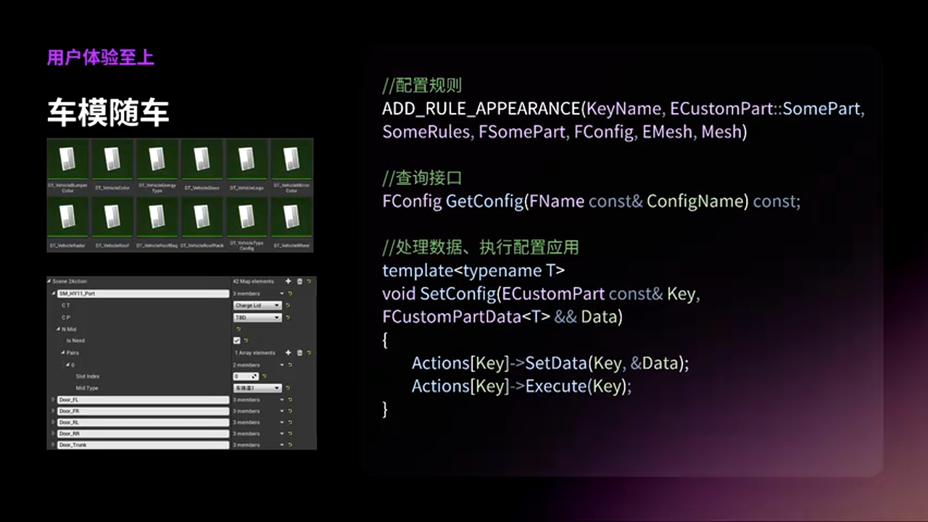928x522 pixels.
Task: Select the DT_VehicleRadar data table icon
Action: (67, 217)
